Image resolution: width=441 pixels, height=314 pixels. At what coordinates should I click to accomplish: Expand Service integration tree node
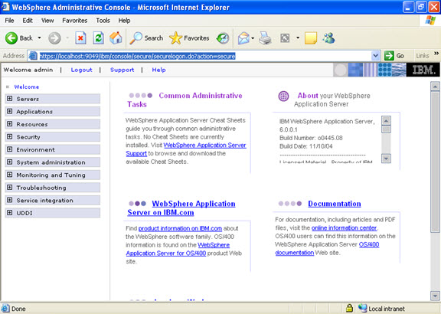click(9, 200)
